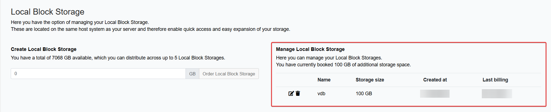This screenshot has height=112, width=551.
Task: Select the Last billing column header
Action: 495,80
